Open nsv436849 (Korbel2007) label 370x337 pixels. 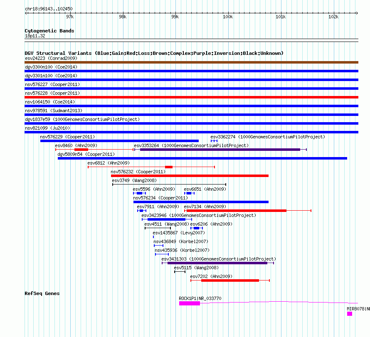[x=181, y=241]
